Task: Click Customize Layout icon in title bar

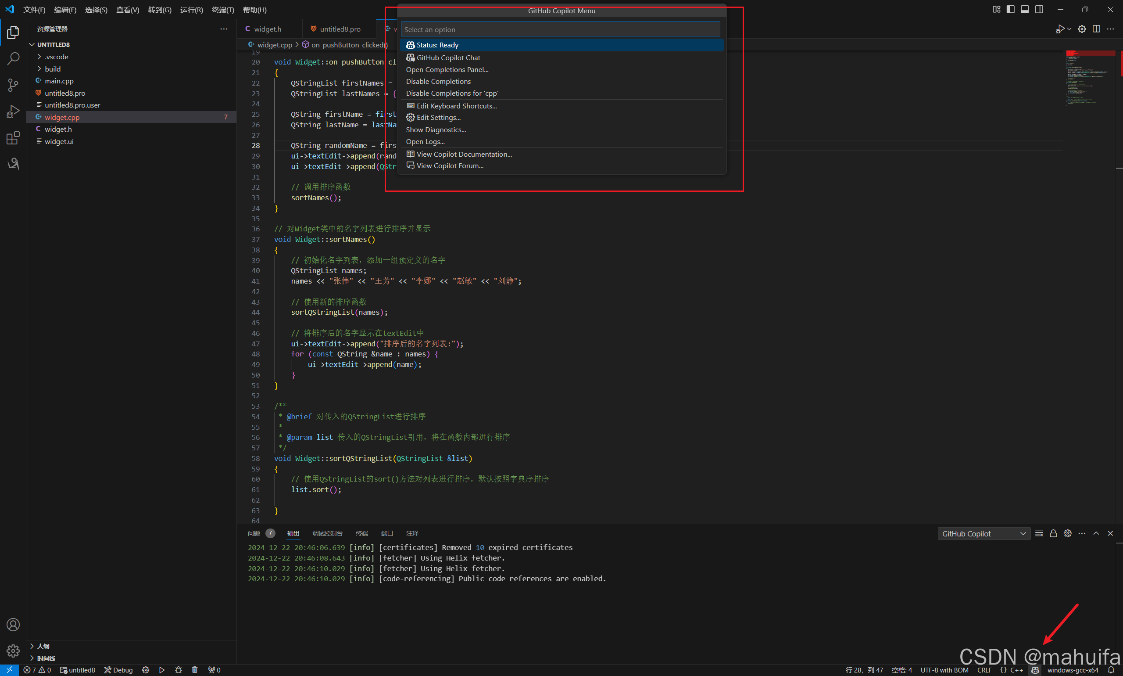Action: [x=997, y=10]
